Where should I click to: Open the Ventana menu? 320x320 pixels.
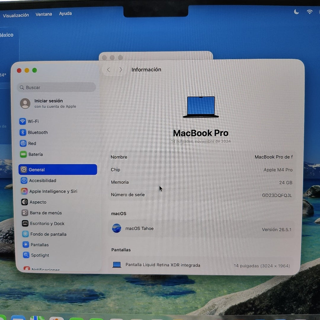[44, 14]
